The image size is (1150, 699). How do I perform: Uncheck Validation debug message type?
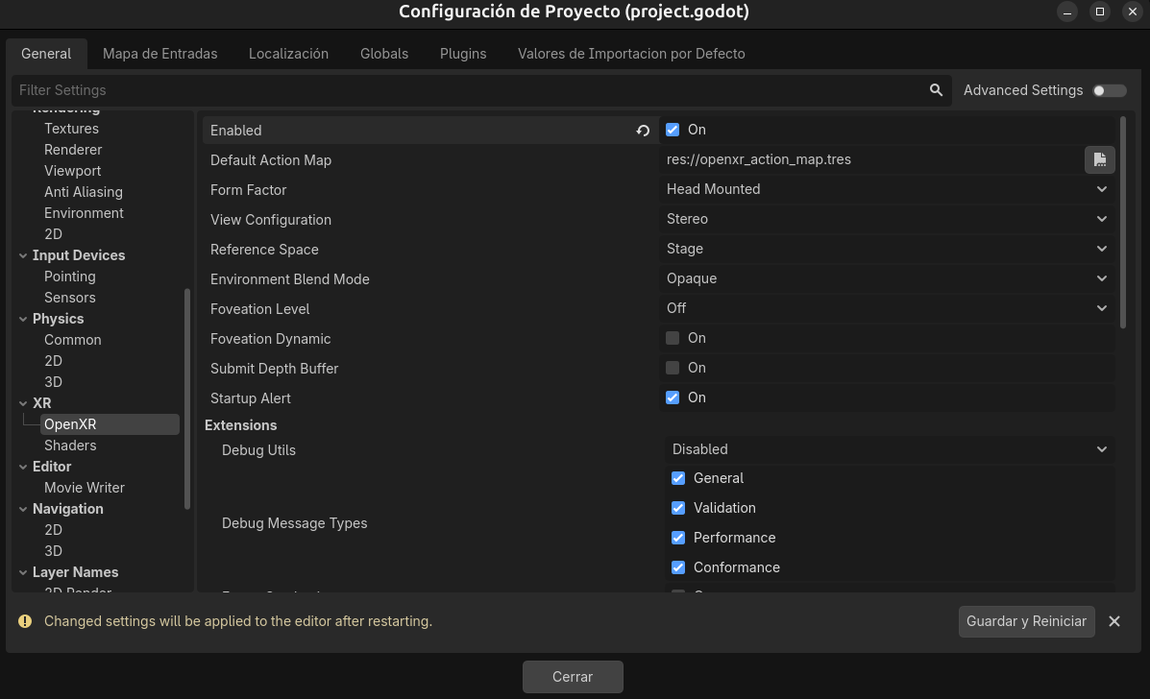coord(678,508)
